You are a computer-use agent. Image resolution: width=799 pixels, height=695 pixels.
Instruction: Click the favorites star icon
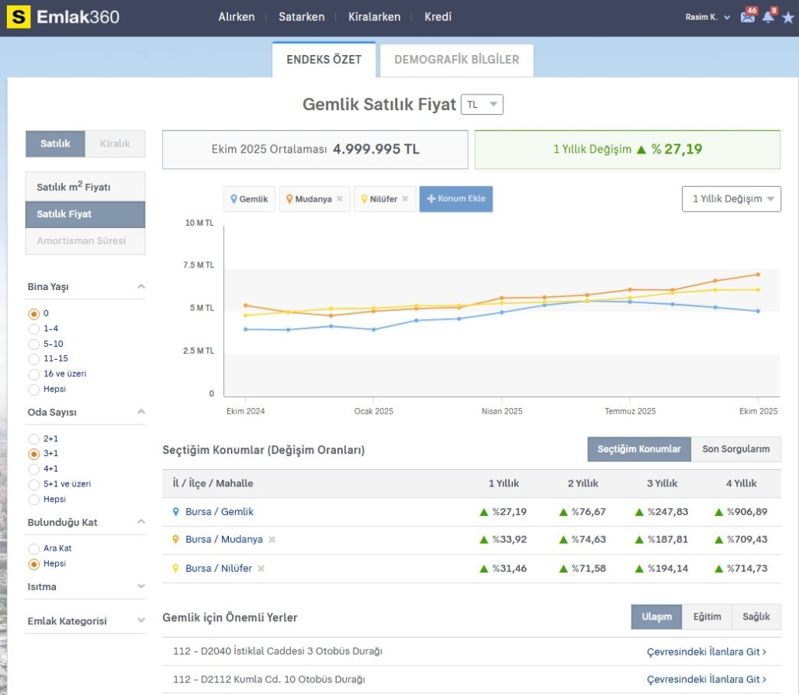pyautogui.click(x=787, y=17)
